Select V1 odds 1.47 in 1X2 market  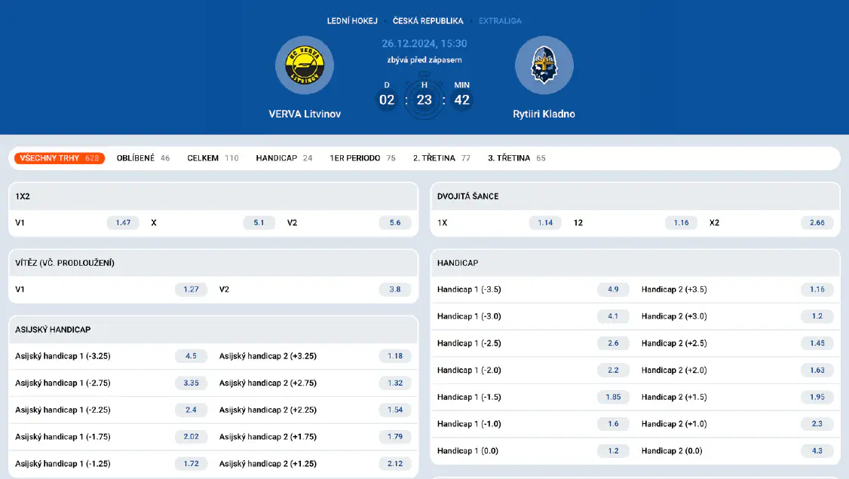(122, 222)
